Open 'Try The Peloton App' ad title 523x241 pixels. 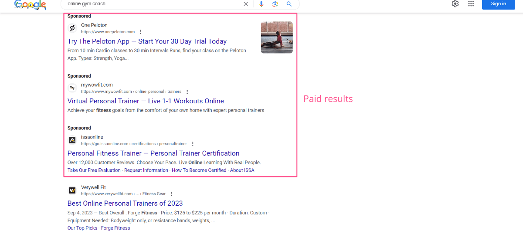point(147,41)
